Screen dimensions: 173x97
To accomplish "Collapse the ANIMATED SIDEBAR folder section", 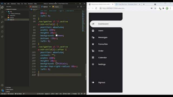I will 11,9.
